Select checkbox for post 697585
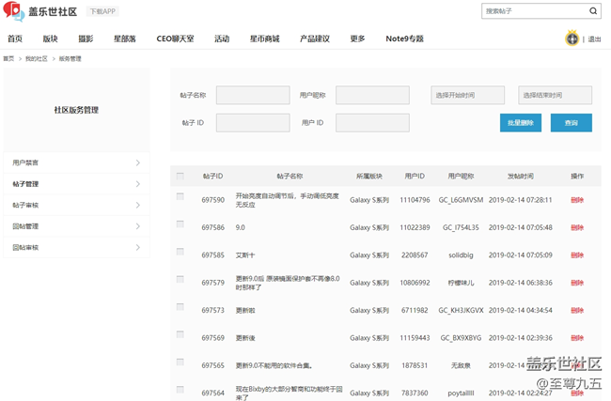 (x=180, y=252)
